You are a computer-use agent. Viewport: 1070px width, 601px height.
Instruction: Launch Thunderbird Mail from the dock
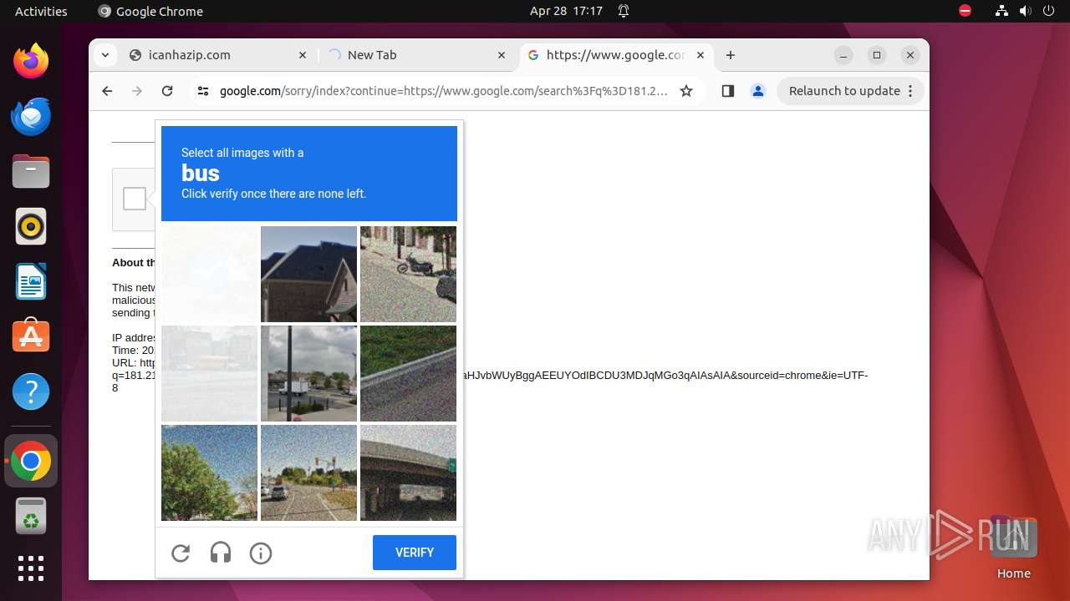[x=31, y=116]
